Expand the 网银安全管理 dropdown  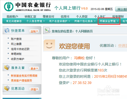click(109, 21)
